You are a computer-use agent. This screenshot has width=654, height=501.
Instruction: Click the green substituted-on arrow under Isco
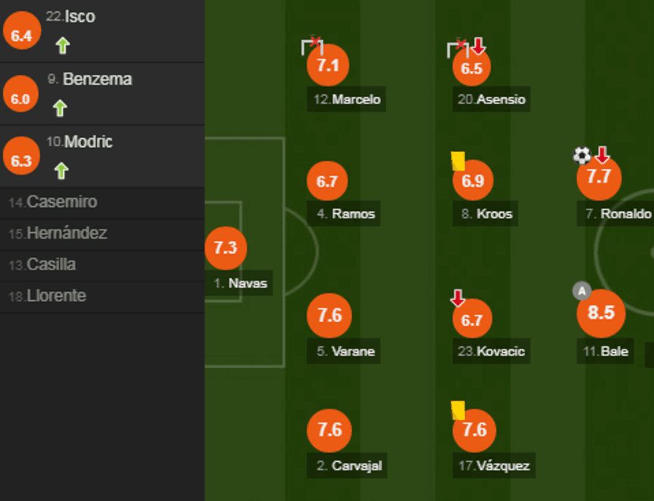62,45
